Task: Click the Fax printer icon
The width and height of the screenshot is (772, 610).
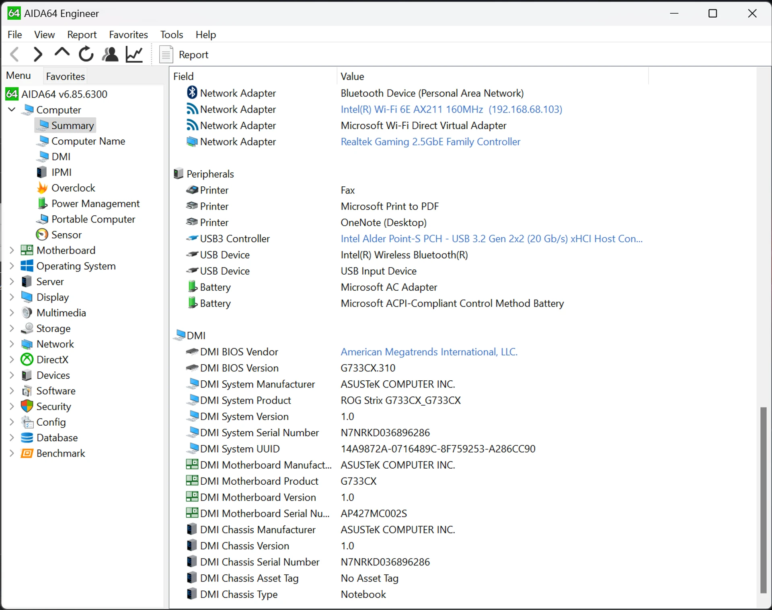Action: coord(192,190)
